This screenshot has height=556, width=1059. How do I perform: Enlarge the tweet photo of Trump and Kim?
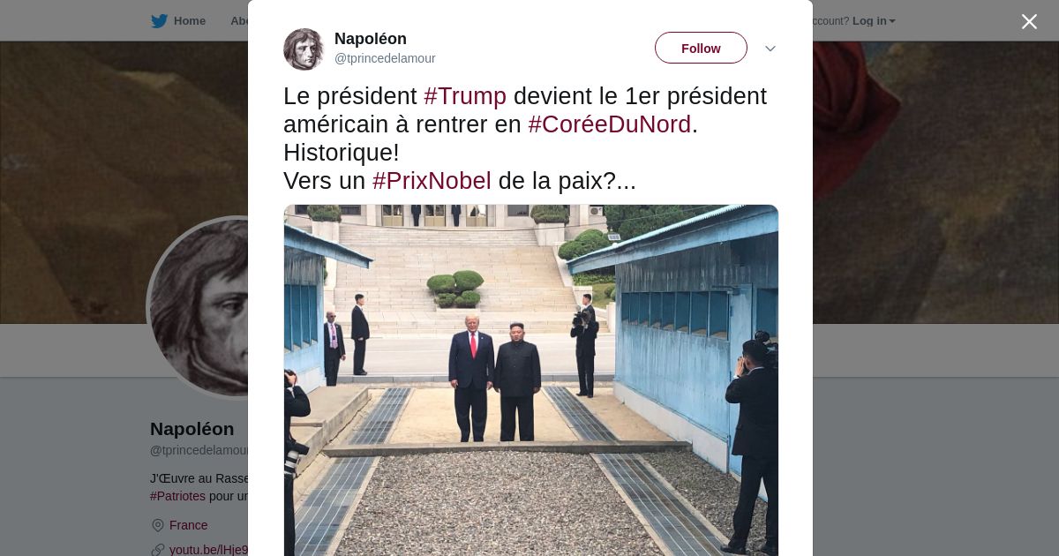(x=531, y=380)
